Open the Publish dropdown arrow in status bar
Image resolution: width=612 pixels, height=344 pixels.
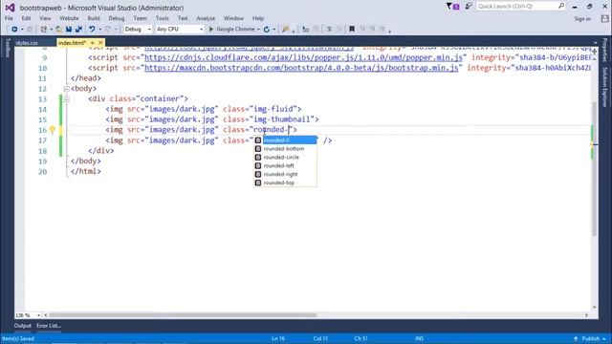(x=604, y=338)
